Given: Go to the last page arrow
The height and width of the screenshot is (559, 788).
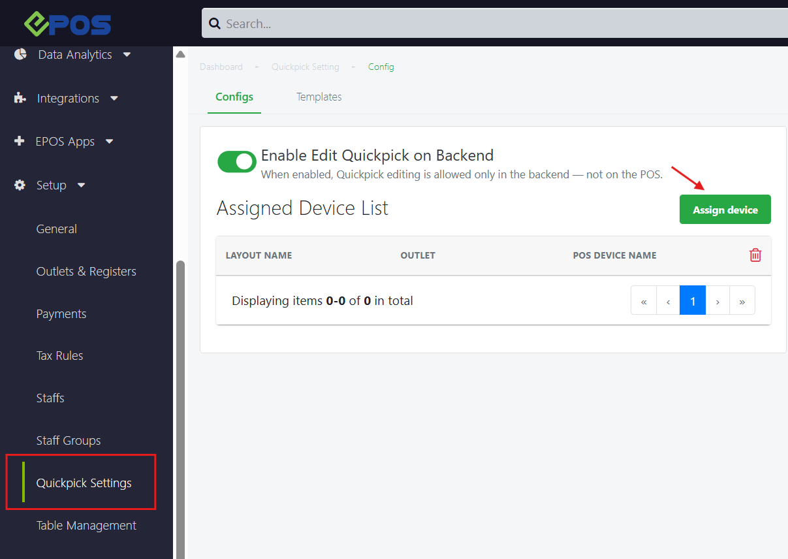Looking at the screenshot, I should click(742, 301).
